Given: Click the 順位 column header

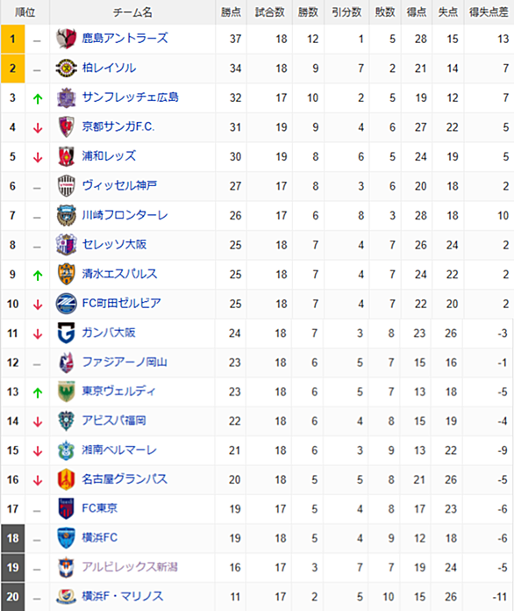Looking at the screenshot, I should click(25, 12).
